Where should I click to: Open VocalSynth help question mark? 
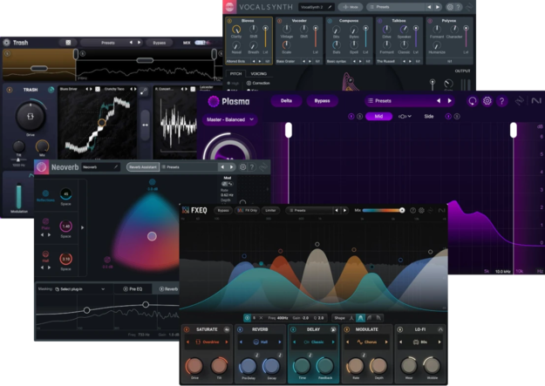click(459, 7)
